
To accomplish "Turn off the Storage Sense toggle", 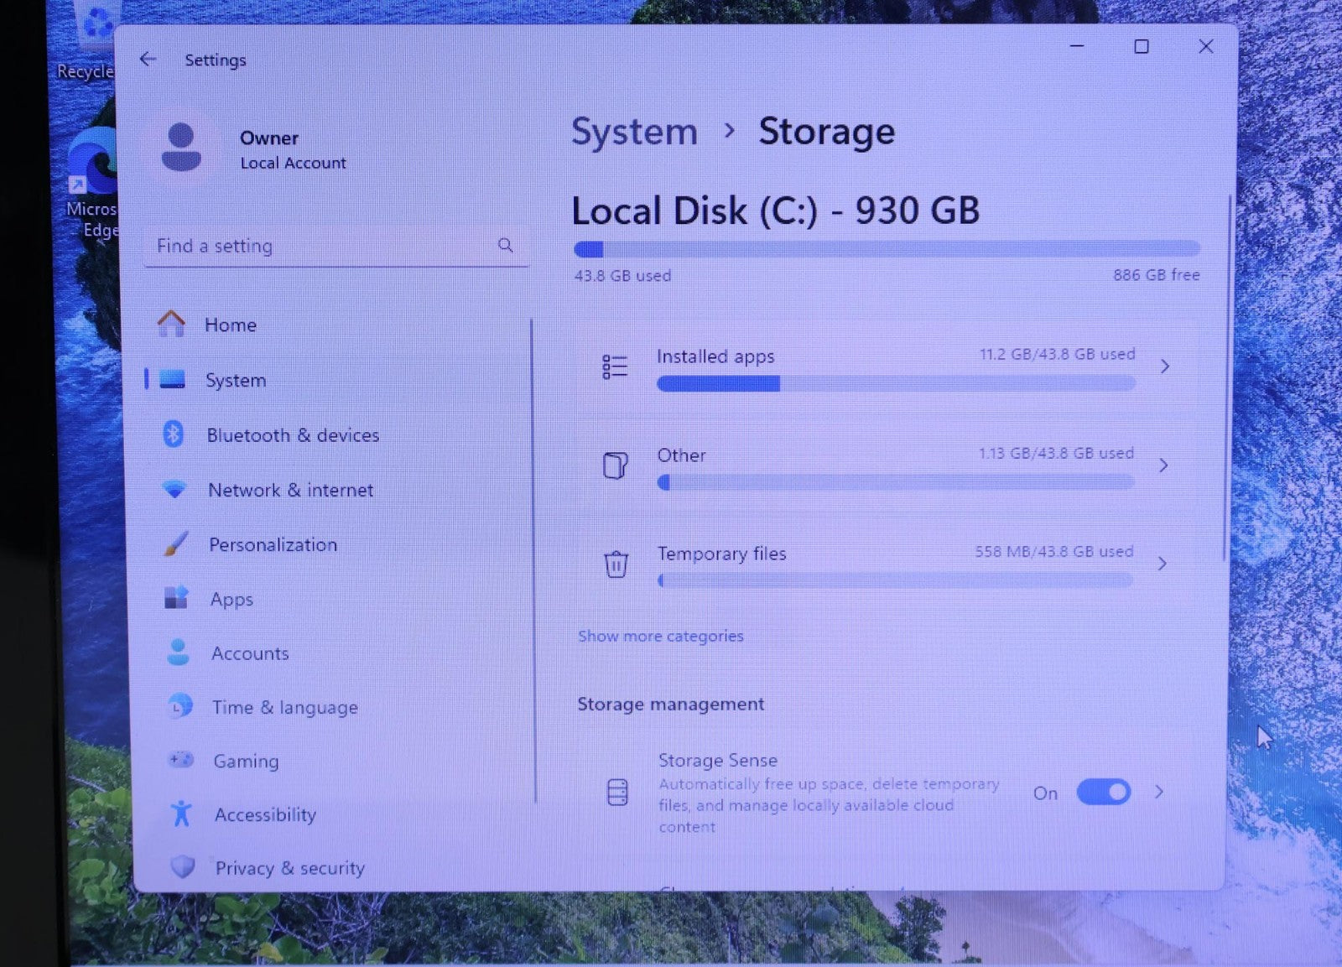I will pyautogui.click(x=1103, y=792).
